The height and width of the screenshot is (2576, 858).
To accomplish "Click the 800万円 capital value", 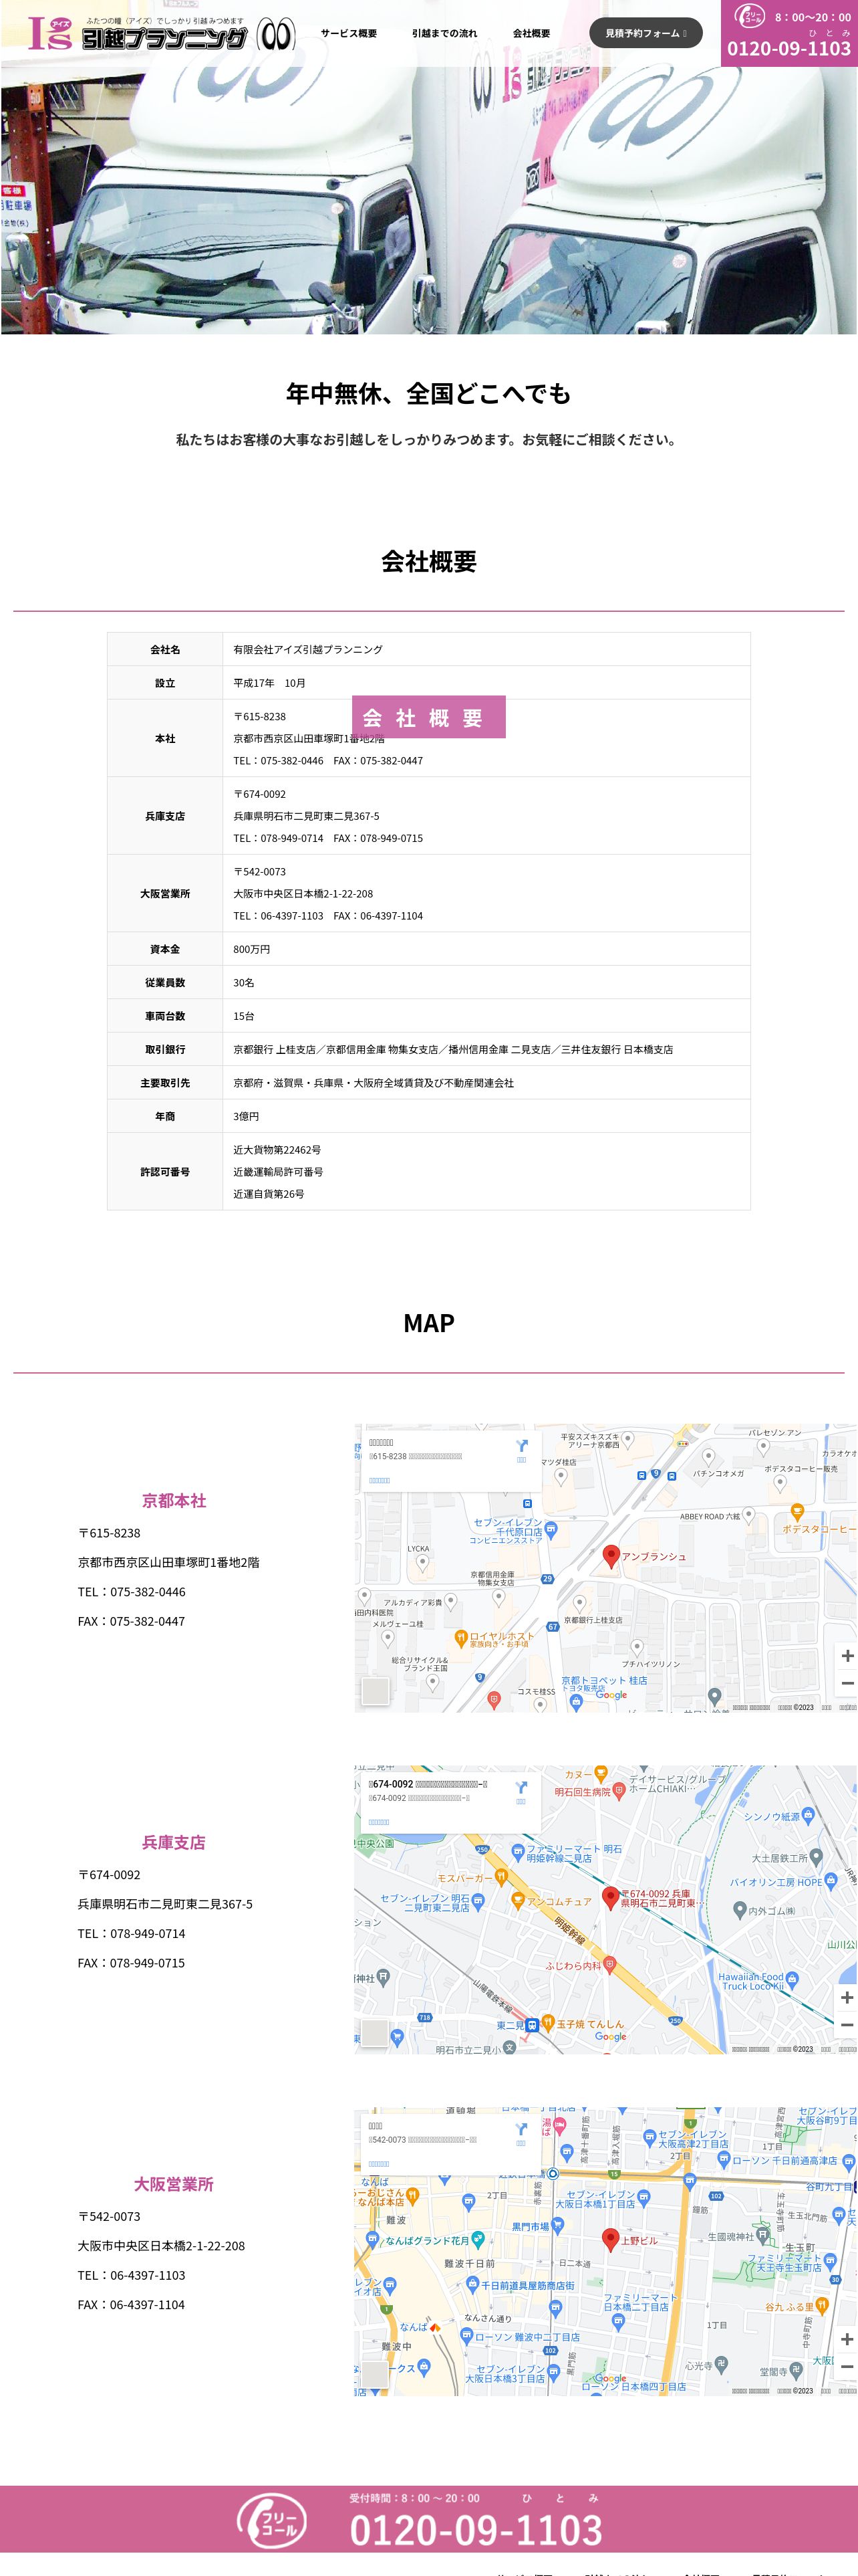I will coord(252,950).
